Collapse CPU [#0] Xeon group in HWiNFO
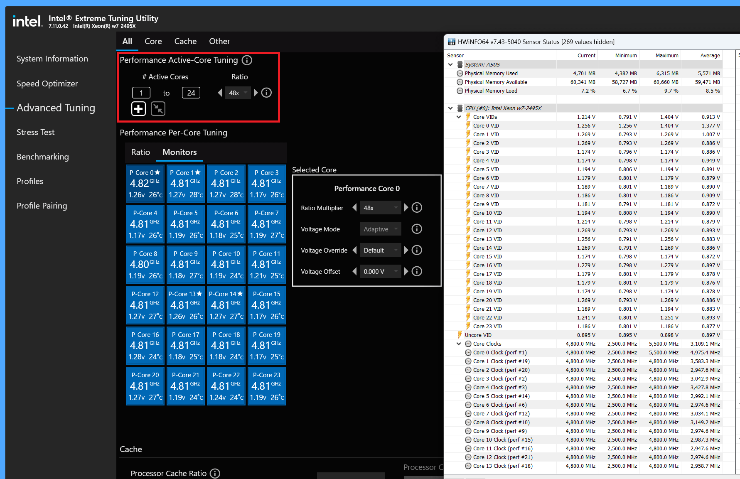The image size is (740, 479). tap(450, 108)
